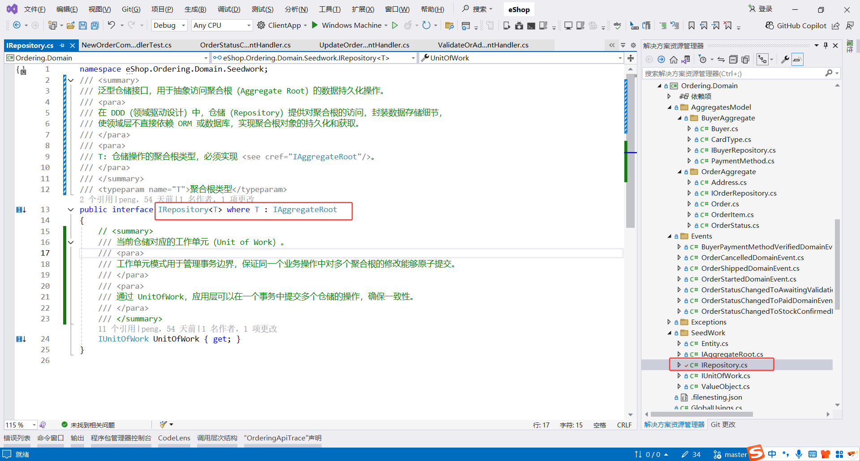Toggle Preview Selected Items in Solution Explorer
The image size is (860, 461).
coord(797,60)
